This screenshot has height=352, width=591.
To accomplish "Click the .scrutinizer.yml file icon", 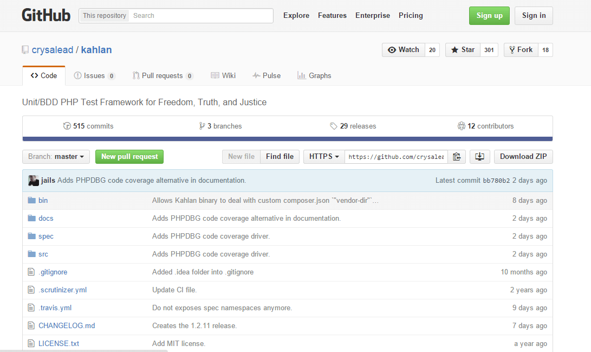I will click(31, 290).
